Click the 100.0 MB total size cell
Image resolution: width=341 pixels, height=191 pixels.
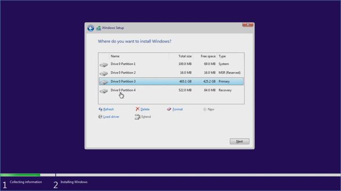185,64
